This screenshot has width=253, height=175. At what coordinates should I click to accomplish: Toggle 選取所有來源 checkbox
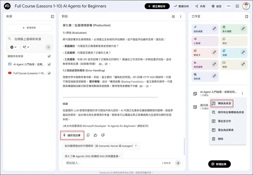tap(49, 56)
